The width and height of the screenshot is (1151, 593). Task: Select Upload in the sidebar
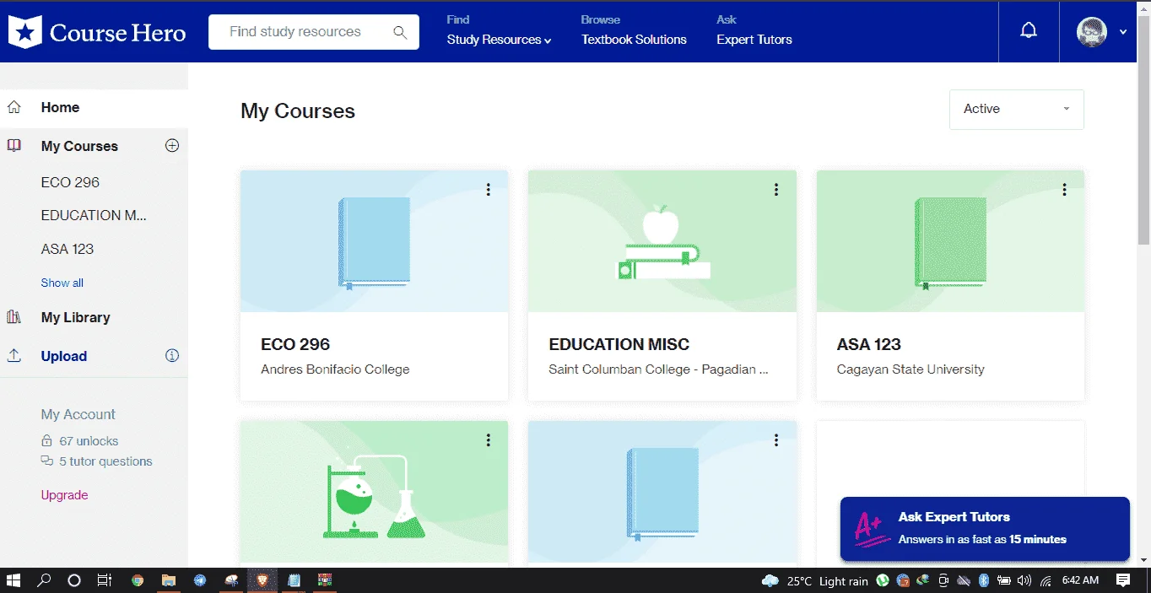(64, 356)
